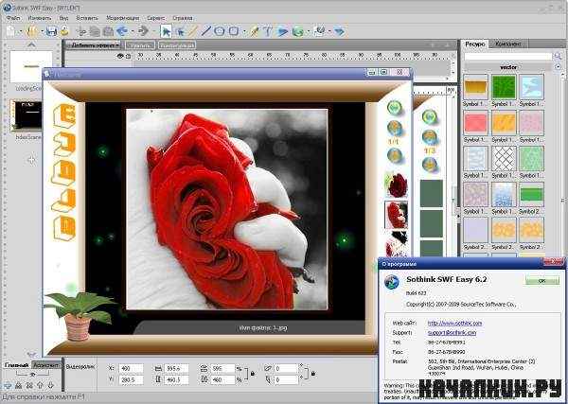Click the X position input field

tap(132, 369)
